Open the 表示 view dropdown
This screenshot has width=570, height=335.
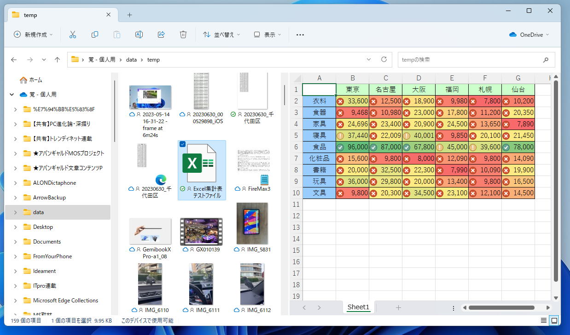[x=267, y=34]
